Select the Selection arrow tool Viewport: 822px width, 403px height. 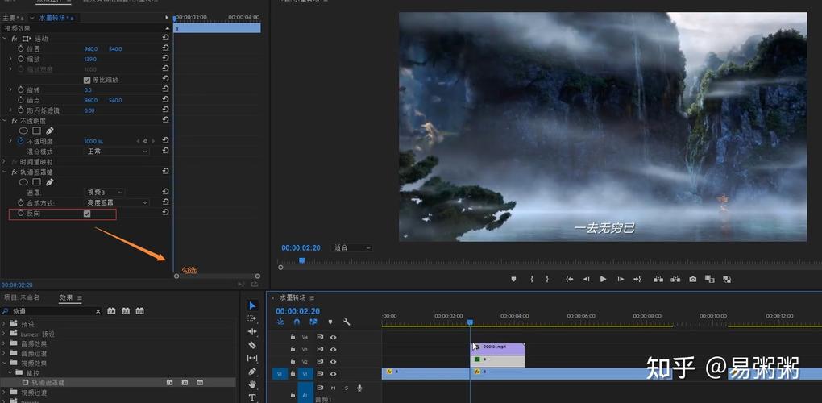tap(252, 305)
